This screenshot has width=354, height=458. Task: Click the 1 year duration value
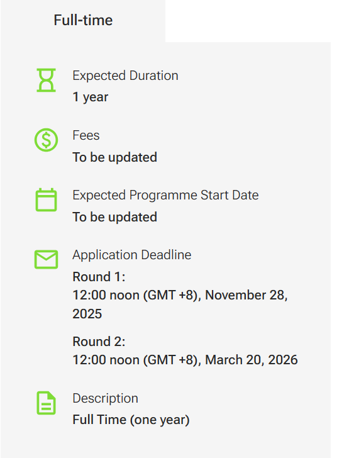[90, 97]
